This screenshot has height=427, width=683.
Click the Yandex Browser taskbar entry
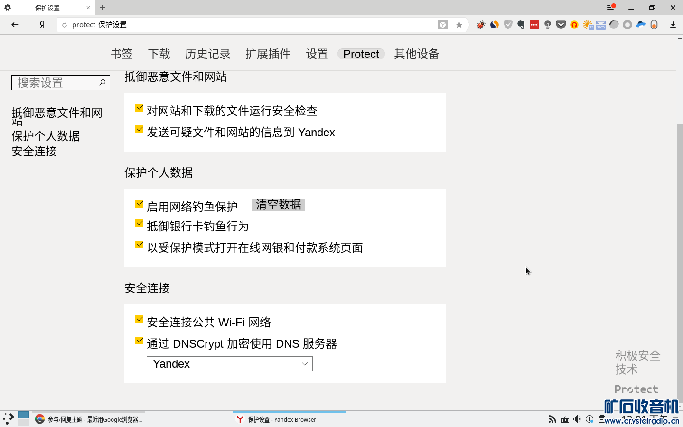pyautogui.click(x=289, y=419)
